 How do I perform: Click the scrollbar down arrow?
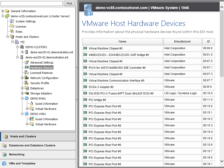click(x=222, y=161)
